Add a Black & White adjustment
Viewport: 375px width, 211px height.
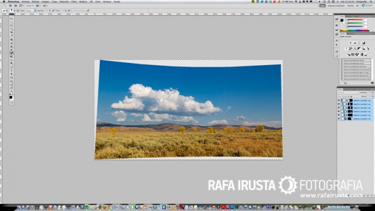click(x=359, y=49)
